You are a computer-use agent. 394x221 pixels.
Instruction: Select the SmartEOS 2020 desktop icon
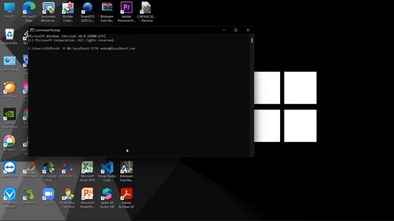coord(87,12)
